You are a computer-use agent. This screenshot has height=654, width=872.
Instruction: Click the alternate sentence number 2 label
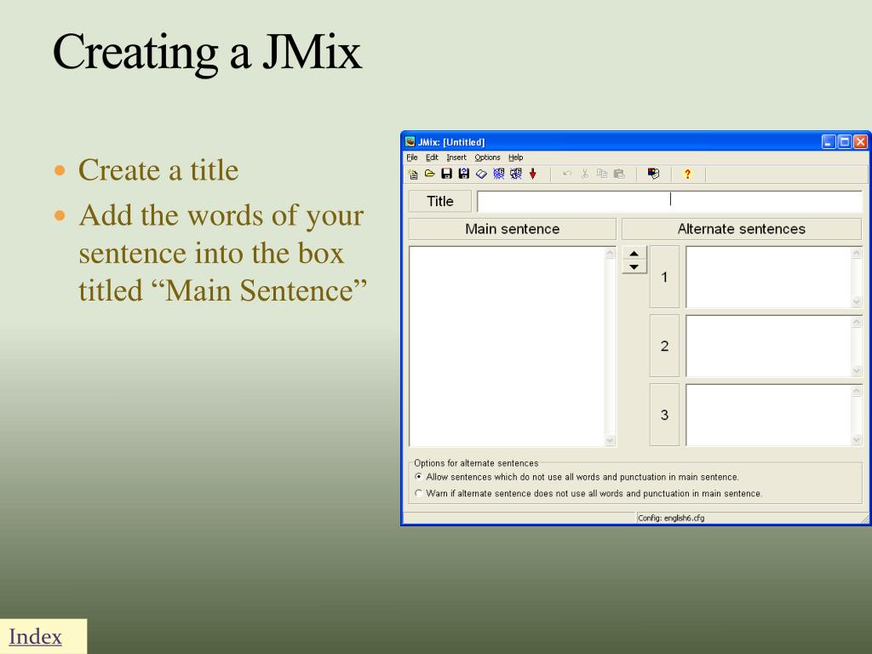pos(664,346)
